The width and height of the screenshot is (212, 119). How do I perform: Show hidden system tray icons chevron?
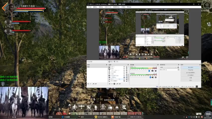pyautogui.click(x=184, y=117)
